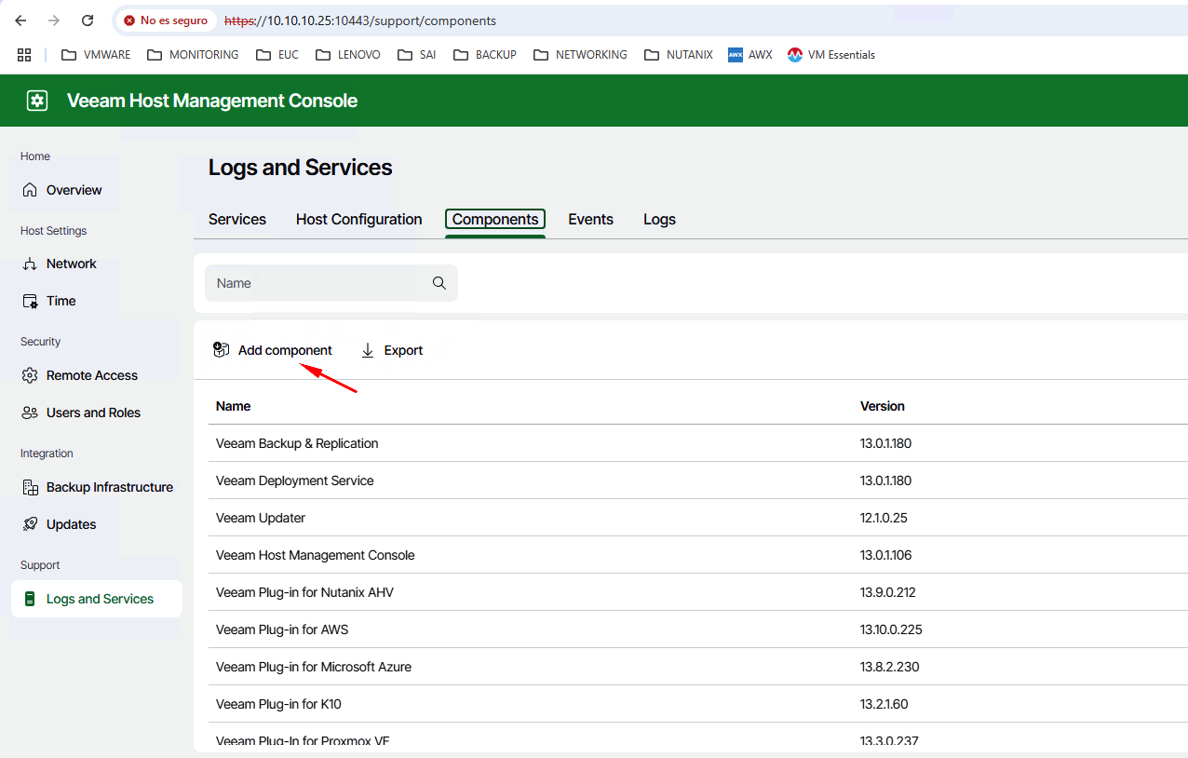
Task: Click the Overview home icon
Action: click(30, 190)
